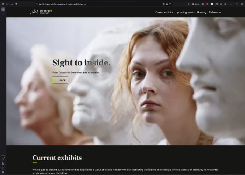Select the References navigation link
245x175 pixels.
click(x=215, y=12)
